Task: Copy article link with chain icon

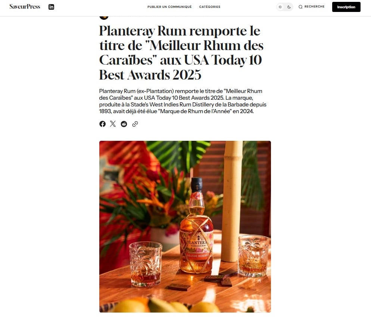Action: point(135,124)
